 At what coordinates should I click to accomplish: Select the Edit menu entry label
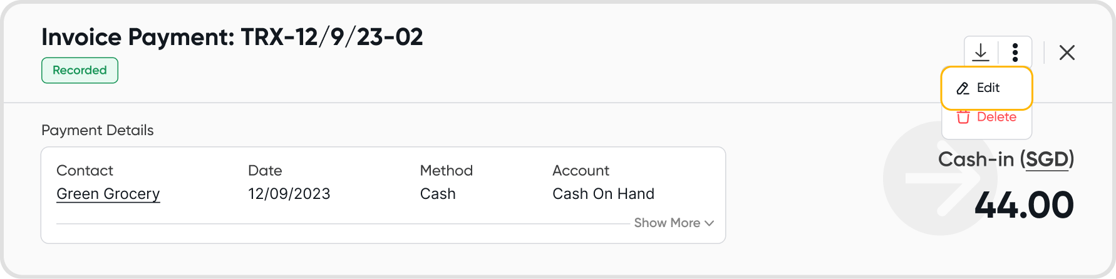tap(988, 88)
